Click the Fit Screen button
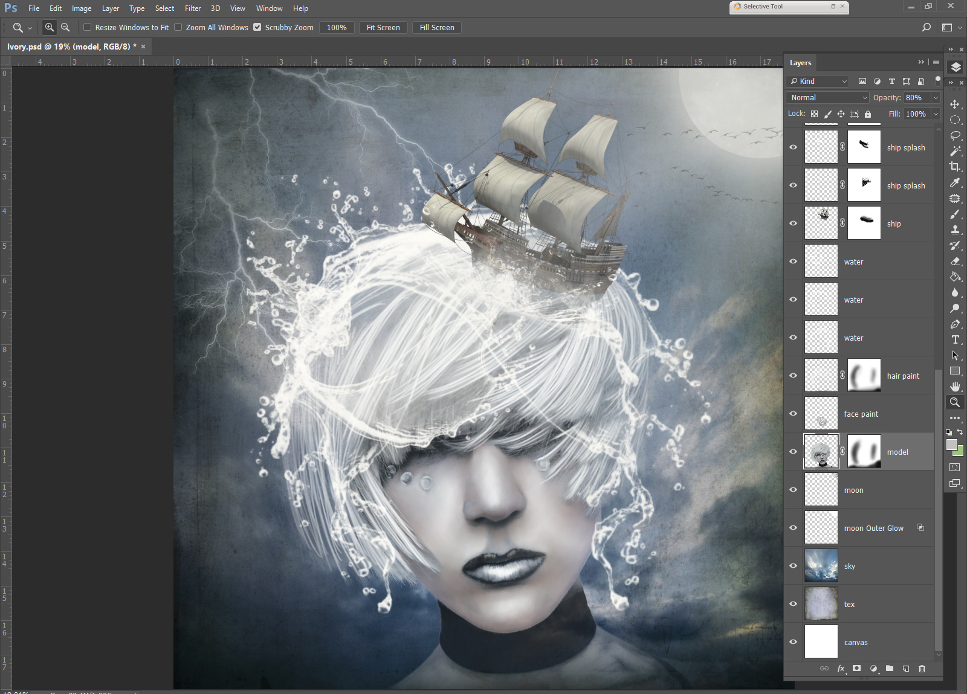This screenshot has width=967, height=694. [x=383, y=27]
